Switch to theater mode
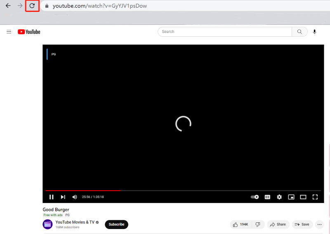The height and width of the screenshot is (234, 330). coord(303,197)
